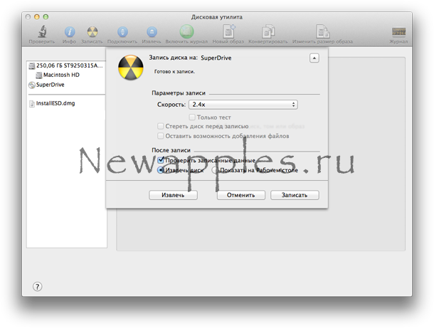Select Показать на Рабочем столе radio button
This screenshot has height=328, width=434.
tap(215, 170)
